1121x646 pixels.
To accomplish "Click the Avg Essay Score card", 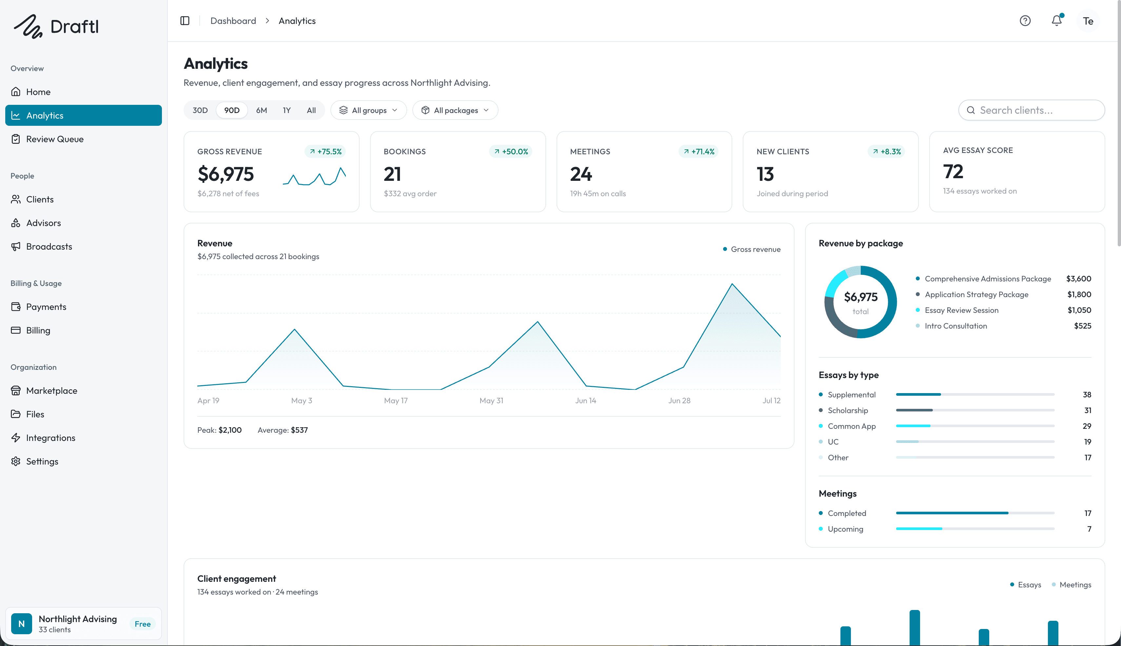I will [1017, 172].
